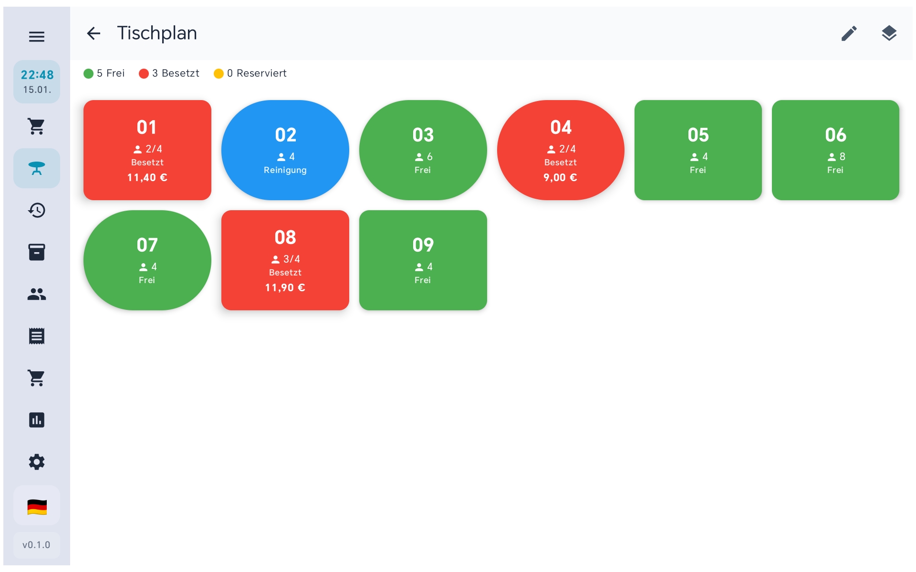Open the shopping cart order view
This screenshot has height=572, width=916.
37,126
